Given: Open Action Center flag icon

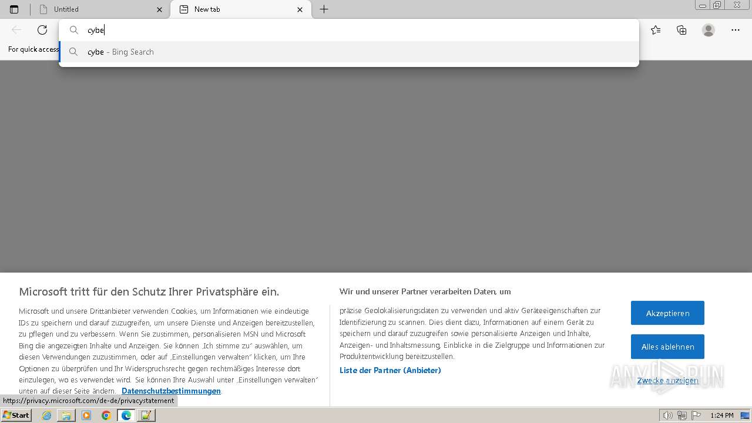Looking at the screenshot, I should [x=695, y=415].
